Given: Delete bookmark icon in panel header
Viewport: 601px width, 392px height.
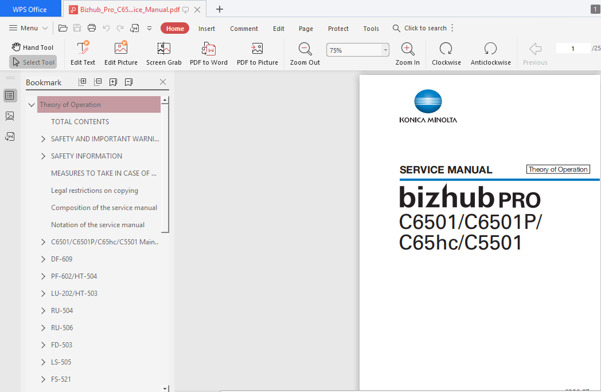Looking at the screenshot, I should [129, 82].
